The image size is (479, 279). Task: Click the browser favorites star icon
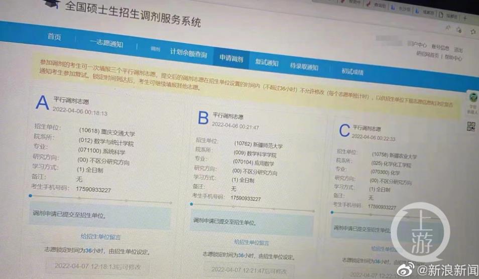click(472, 32)
